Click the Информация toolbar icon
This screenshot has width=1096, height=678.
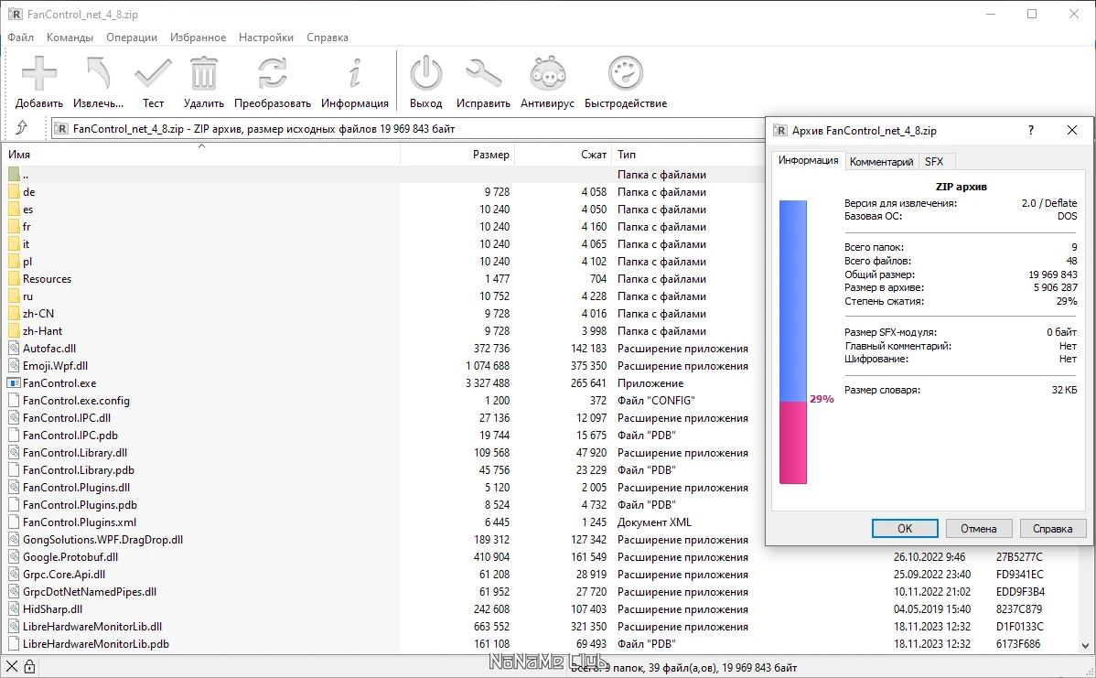point(354,81)
